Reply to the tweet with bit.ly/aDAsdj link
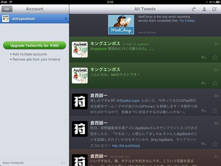The width and height of the screenshot is (221, 166). click(204, 144)
